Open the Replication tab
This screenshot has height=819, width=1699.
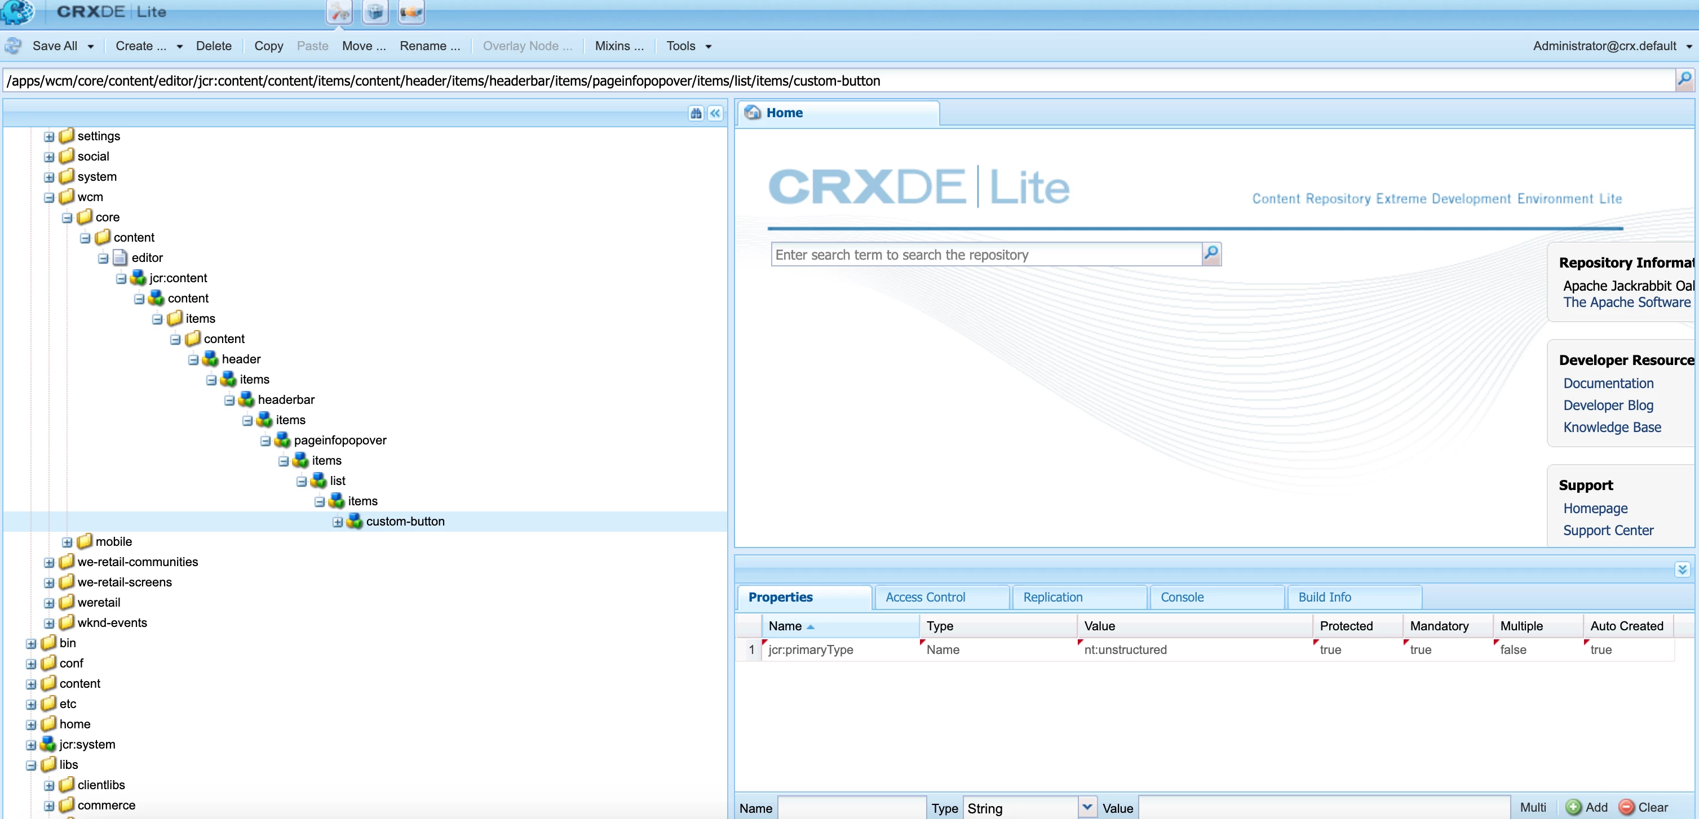(x=1052, y=597)
